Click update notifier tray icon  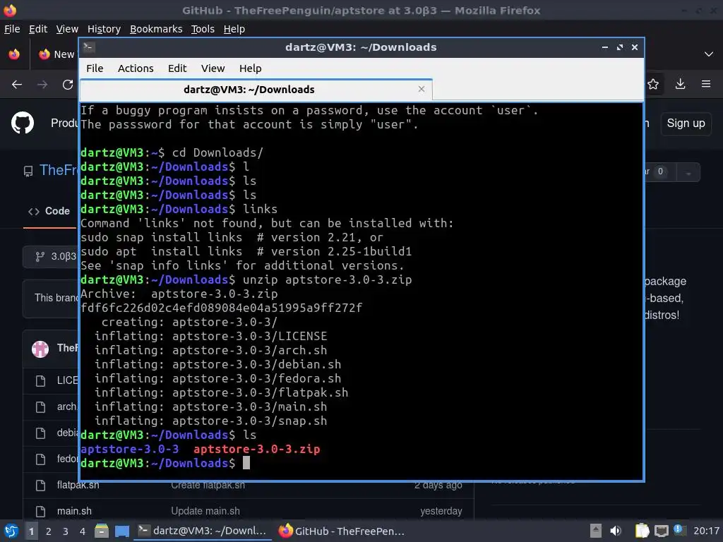pos(679,530)
